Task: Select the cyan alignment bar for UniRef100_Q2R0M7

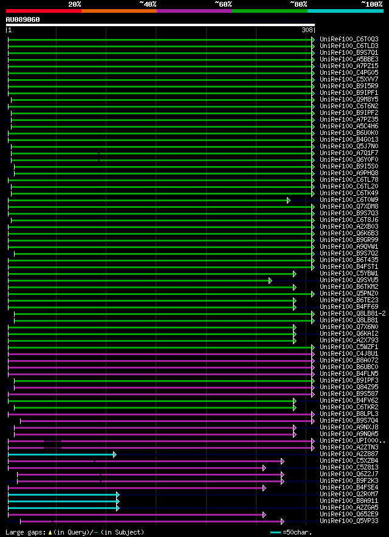Action: click(63, 494)
